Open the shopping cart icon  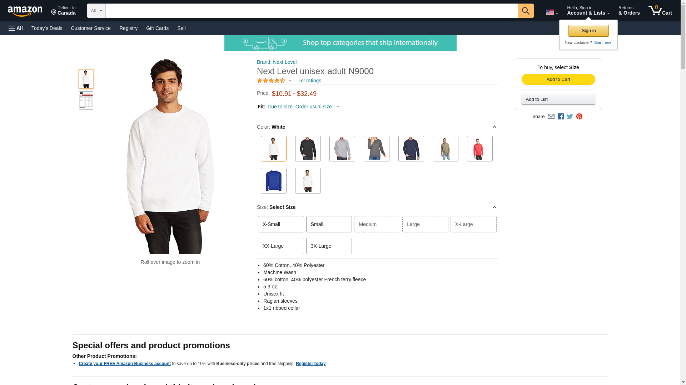click(660, 11)
